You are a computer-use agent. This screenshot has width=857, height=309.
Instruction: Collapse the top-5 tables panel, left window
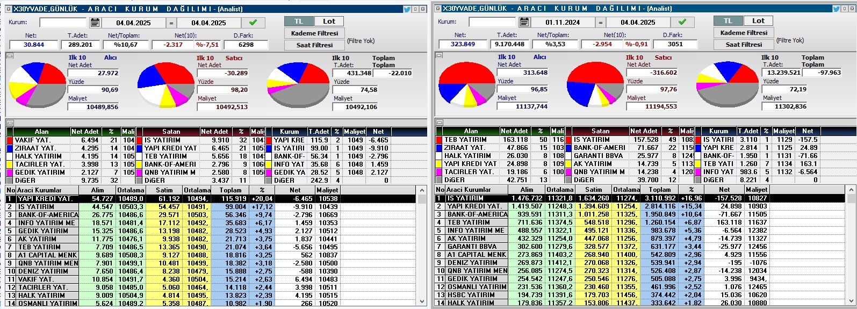click(x=9, y=123)
